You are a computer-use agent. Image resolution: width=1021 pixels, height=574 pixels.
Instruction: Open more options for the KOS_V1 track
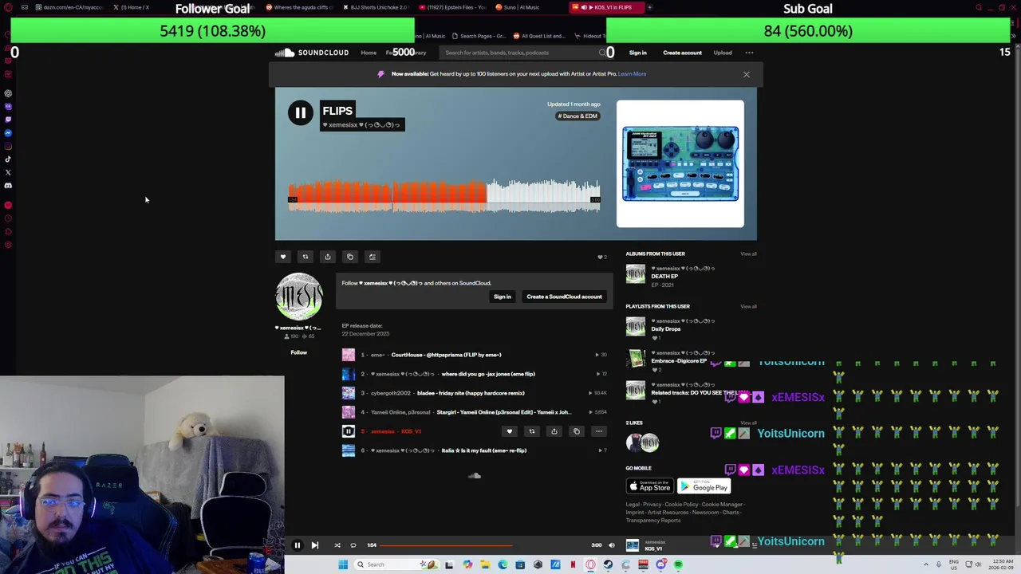(599, 431)
